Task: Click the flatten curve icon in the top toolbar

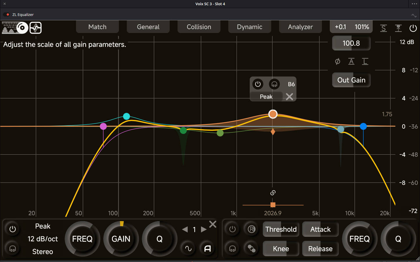Action: (x=398, y=28)
